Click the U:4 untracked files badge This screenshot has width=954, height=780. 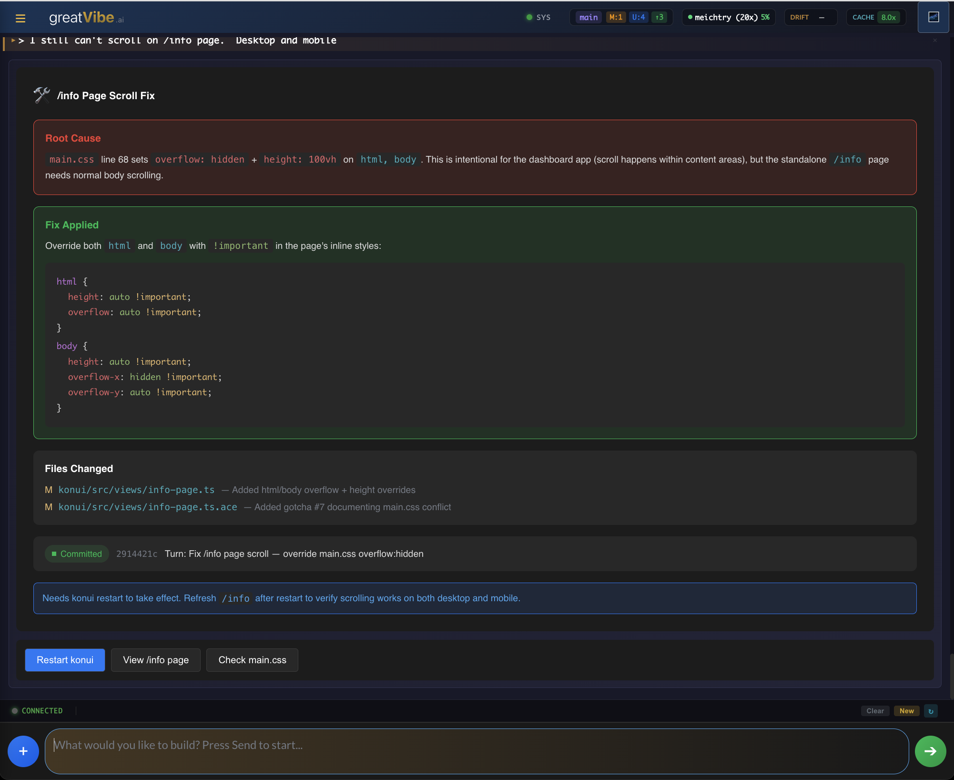click(638, 17)
